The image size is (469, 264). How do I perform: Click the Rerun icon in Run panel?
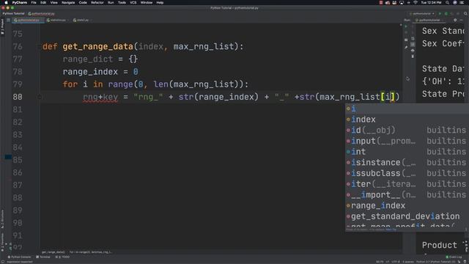[x=406, y=26]
